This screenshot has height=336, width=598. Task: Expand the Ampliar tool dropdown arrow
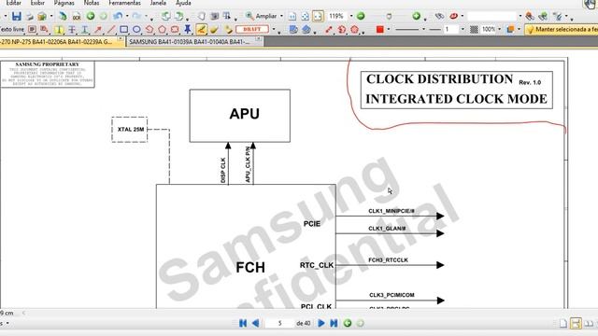tap(281, 16)
